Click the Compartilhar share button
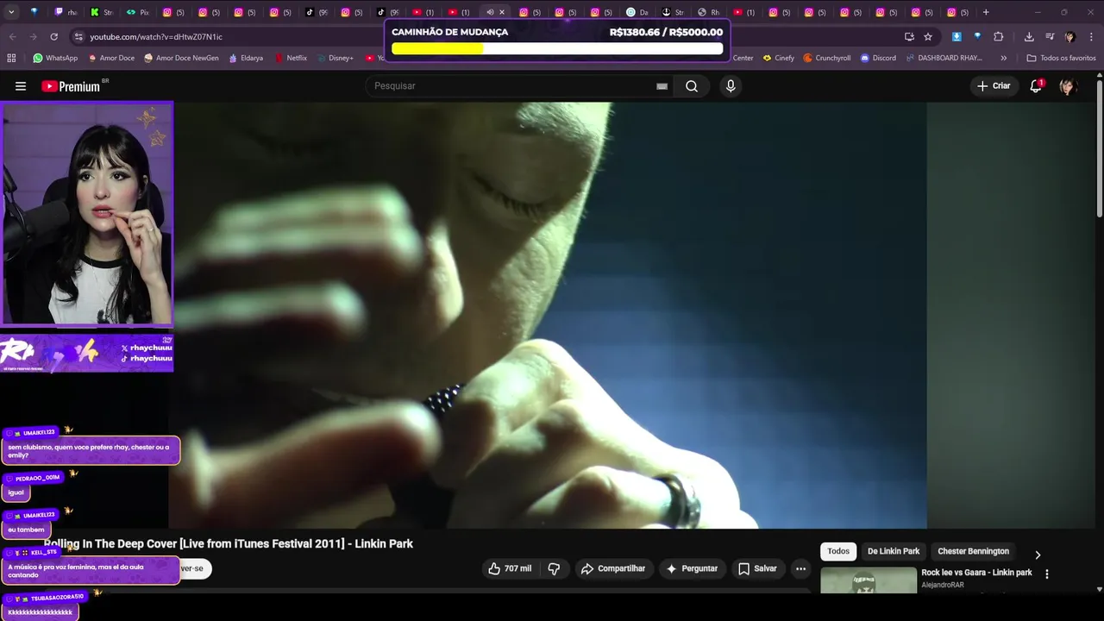Screen dimensions: 1104x621 tap(613, 568)
